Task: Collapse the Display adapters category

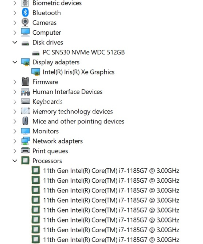Action: tap(15, 62)
